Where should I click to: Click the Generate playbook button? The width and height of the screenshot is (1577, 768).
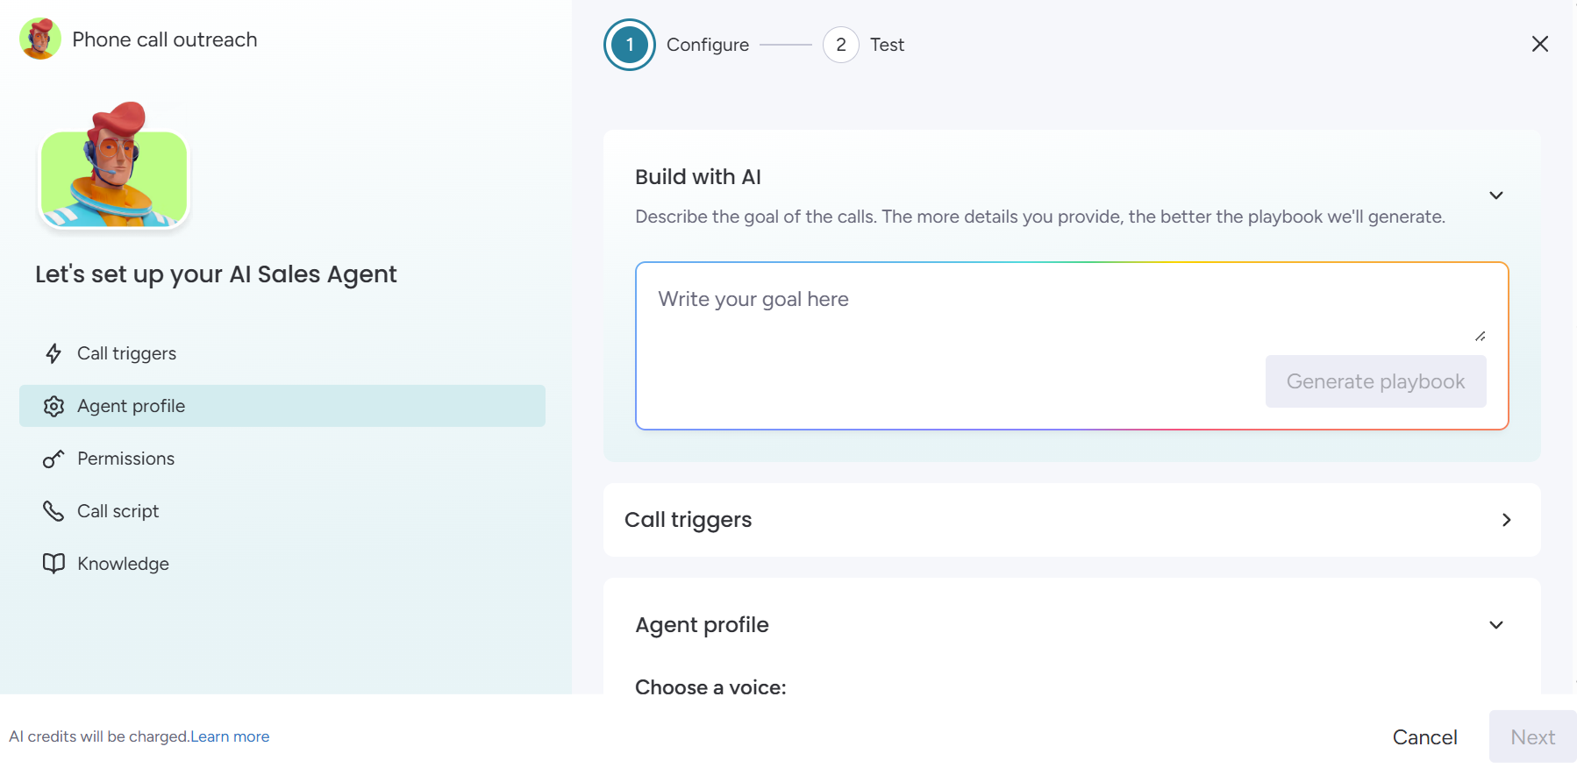(1374, 380)
